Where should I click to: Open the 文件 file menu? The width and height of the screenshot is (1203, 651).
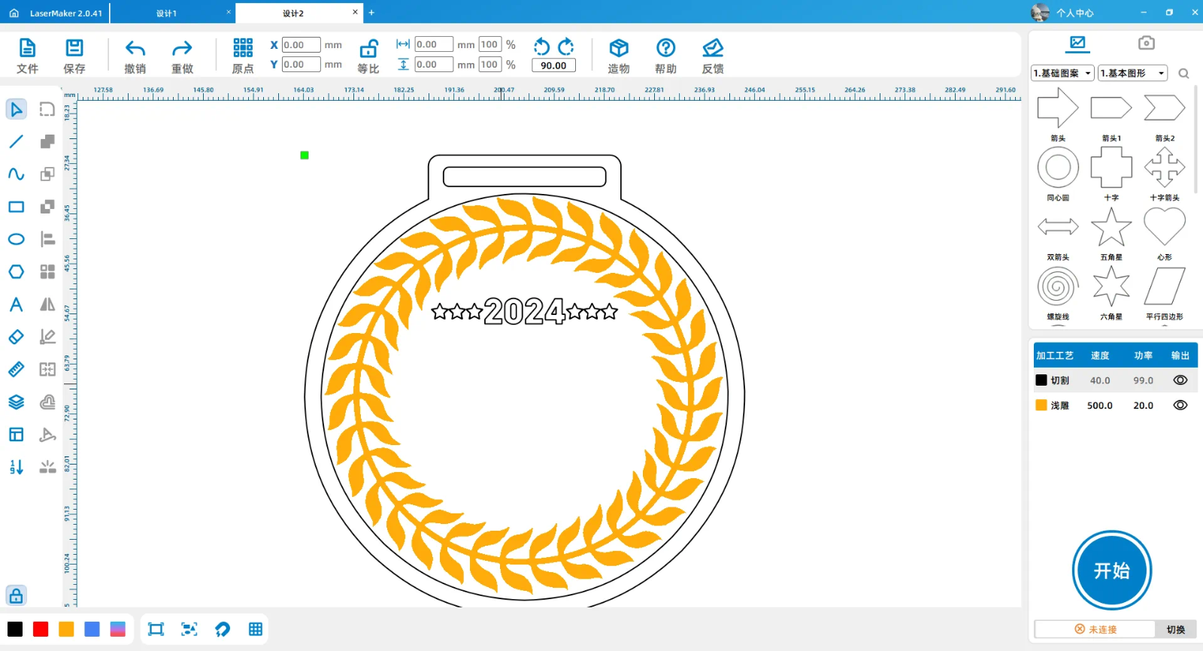(27, 56)
